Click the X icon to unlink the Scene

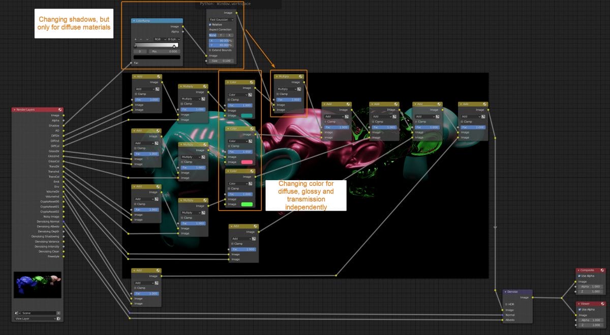point(59,313)
